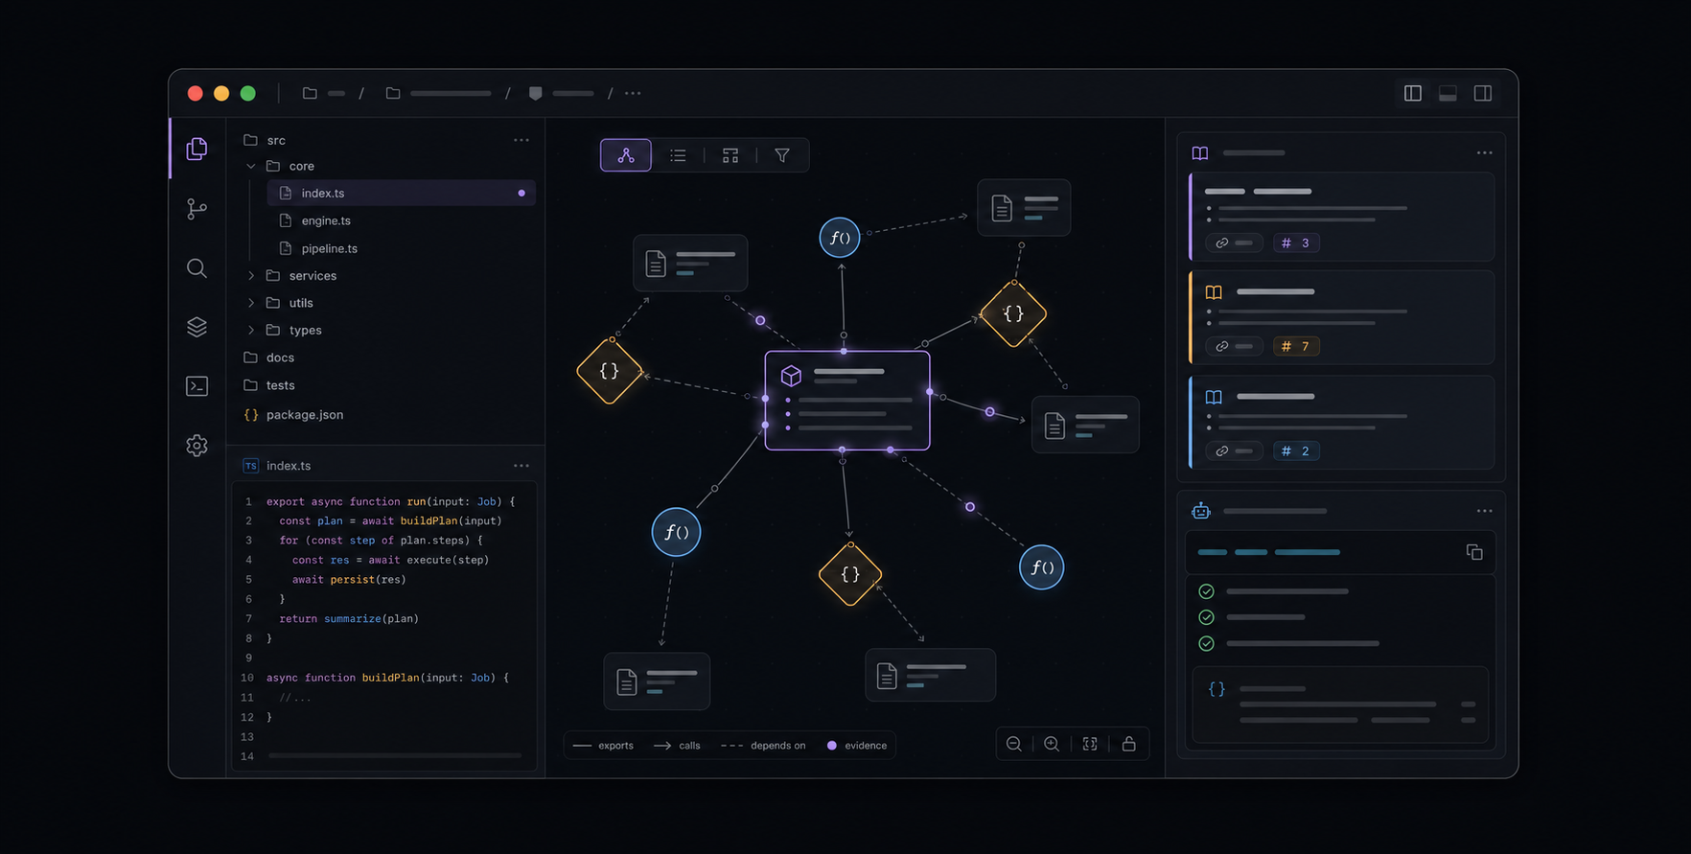1691x854 pixels.
Task: Fit the graph to screen
Action: coord(1090,745)
